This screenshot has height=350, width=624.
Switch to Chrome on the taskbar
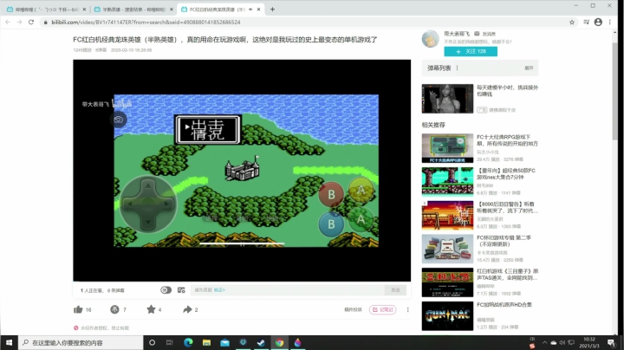click(x=279, y=342)
